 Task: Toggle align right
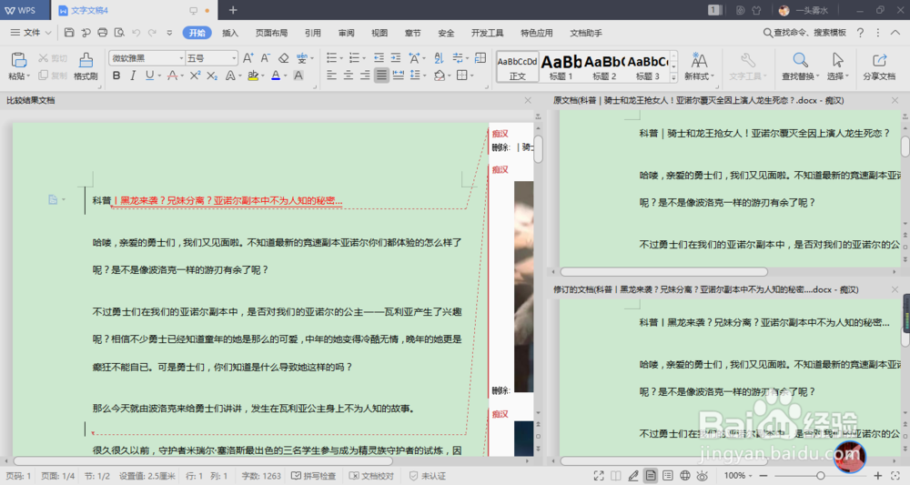point(365,76)
